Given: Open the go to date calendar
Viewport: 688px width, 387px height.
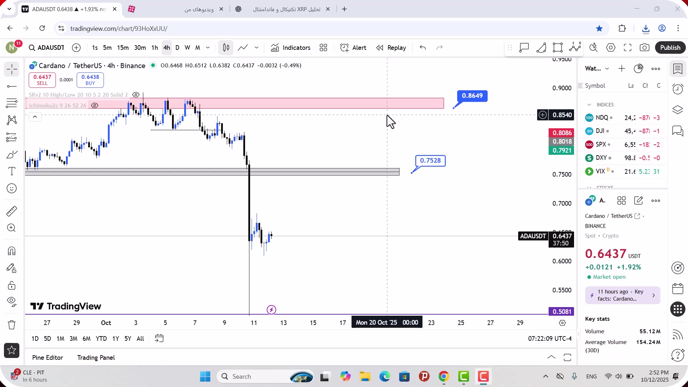Looking at the screenshot, I should pos(159,339).
